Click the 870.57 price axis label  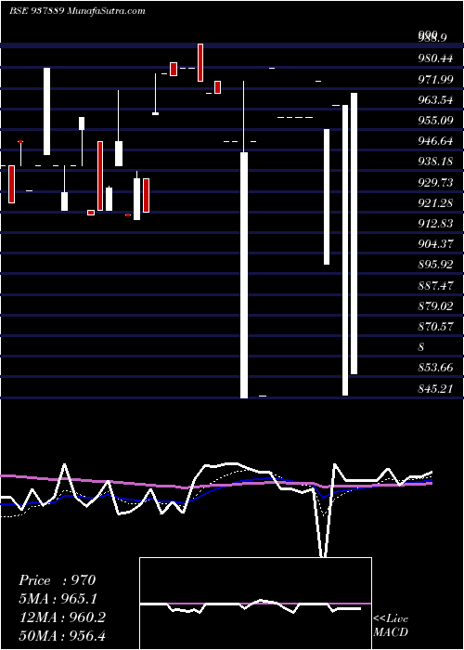pos(435,327)
